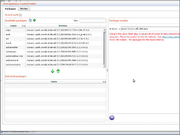
Task: Click the green down arrow to select package
Action: [53, 71]
